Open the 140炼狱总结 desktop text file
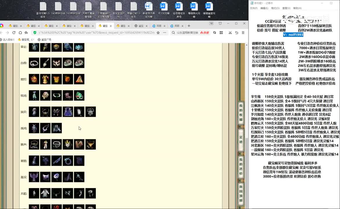 (x=58, y=9)
